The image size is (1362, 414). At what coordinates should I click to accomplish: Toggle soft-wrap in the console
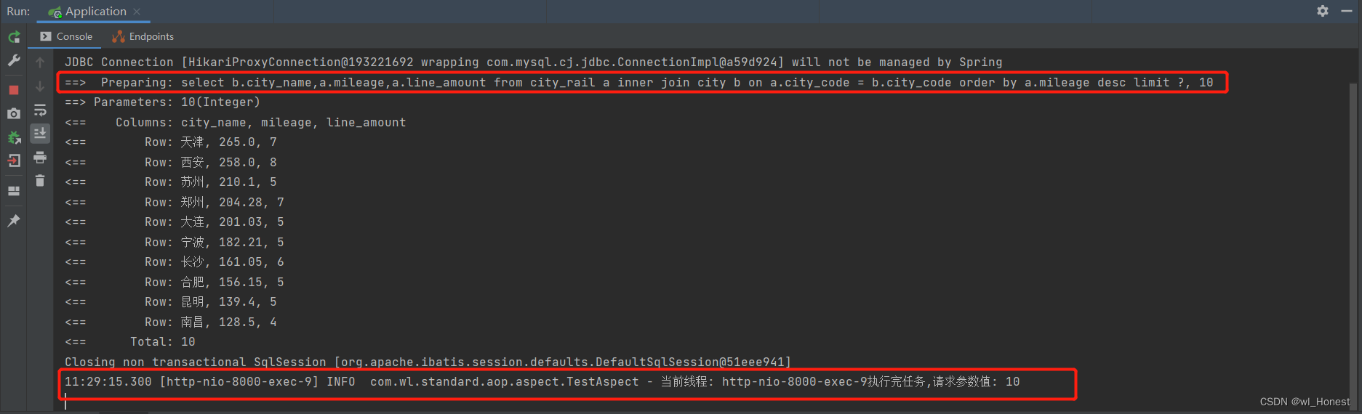tap(40, 110)
